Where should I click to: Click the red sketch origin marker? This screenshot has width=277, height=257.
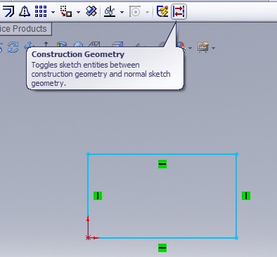88,238
